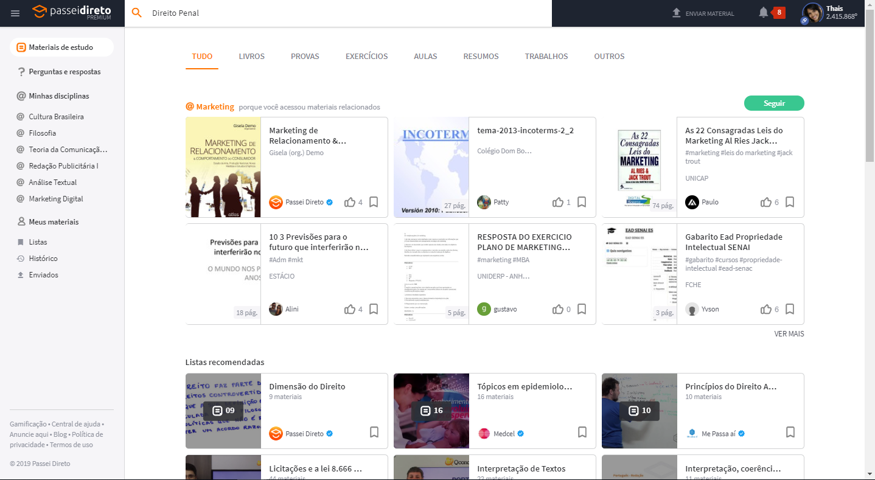Bookmark the Marketing de Relacionamento material
This screenshot has height=480, width=875.
374,202
